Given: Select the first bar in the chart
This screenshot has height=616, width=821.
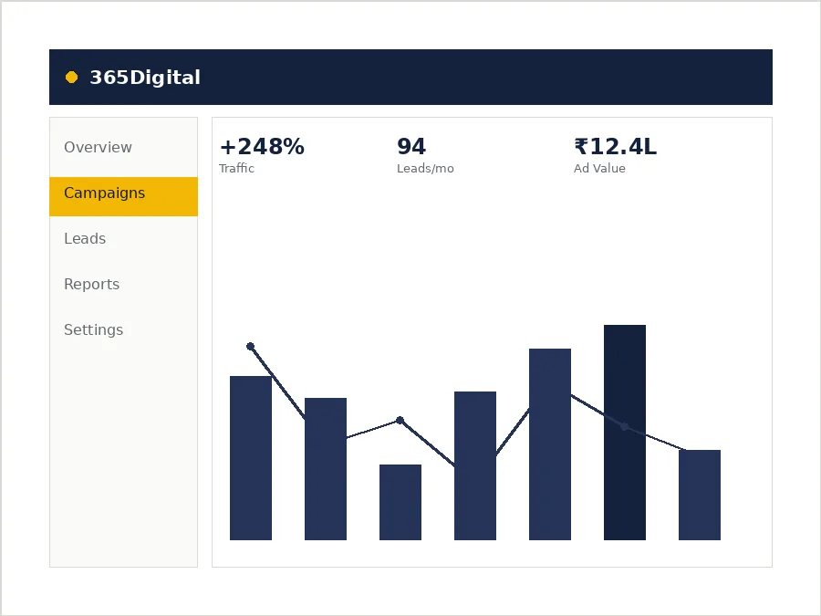Looking at the screenshot, I should pyautogui.click(x=251, y=458).
